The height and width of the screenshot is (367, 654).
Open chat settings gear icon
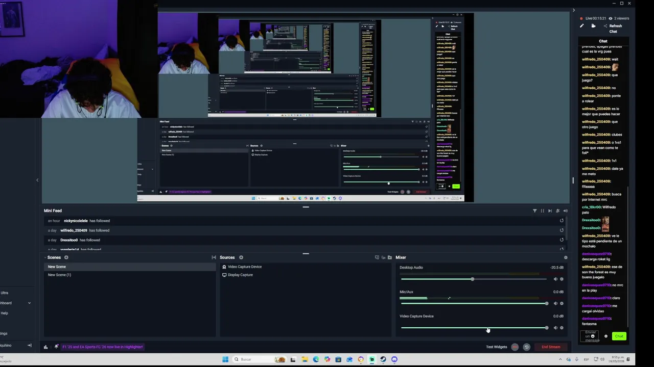pyautogui.click(x=606, y=336)
